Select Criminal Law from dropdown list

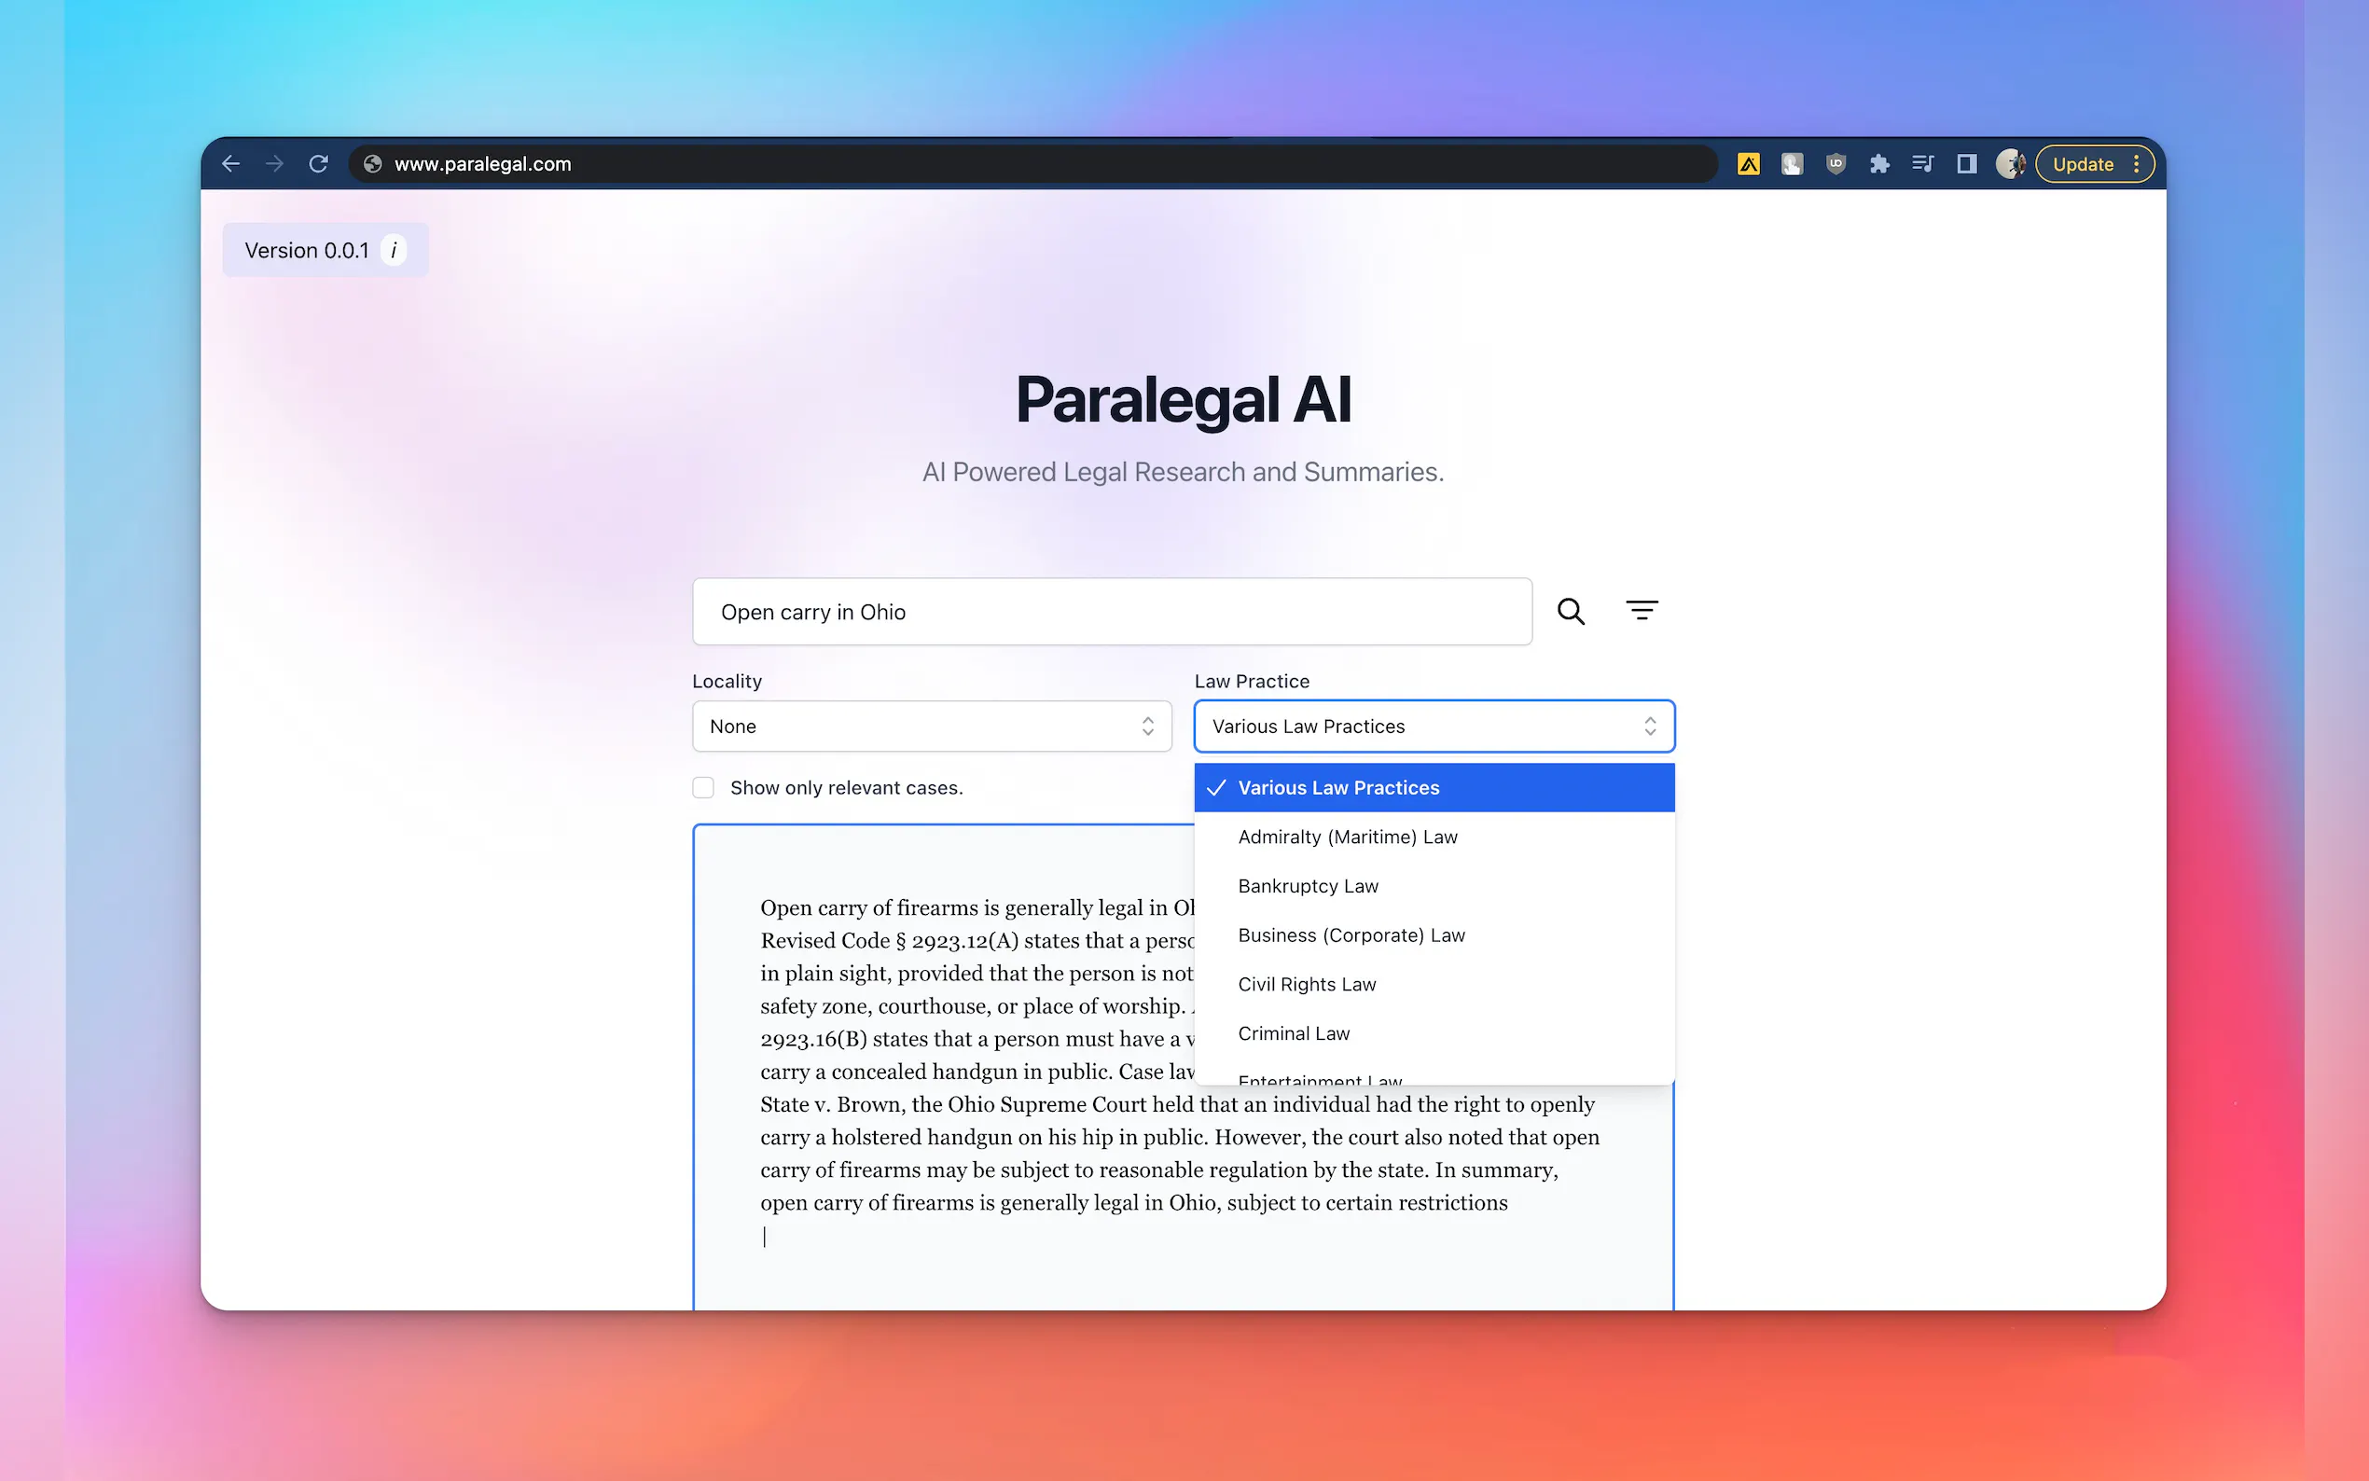(x=1294, y=1033)
